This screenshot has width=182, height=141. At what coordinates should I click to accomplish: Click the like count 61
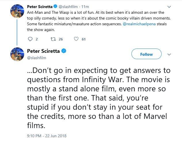84,39
